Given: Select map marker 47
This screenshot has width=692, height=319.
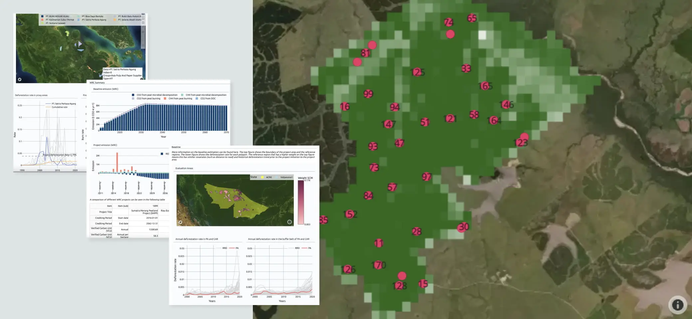Looking at the screenshot, I should (x=399, y=143).
